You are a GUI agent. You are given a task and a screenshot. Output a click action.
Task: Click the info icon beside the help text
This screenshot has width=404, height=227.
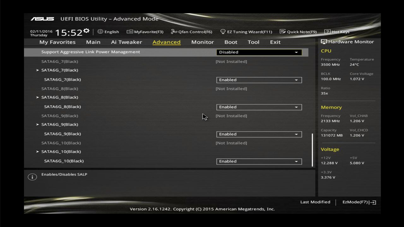(32, 177)
